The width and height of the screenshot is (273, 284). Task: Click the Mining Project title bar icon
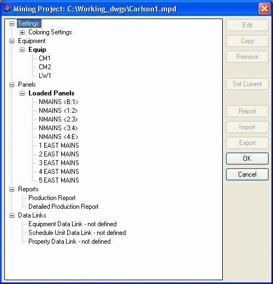pyautogui.click(x=7, y=8)
